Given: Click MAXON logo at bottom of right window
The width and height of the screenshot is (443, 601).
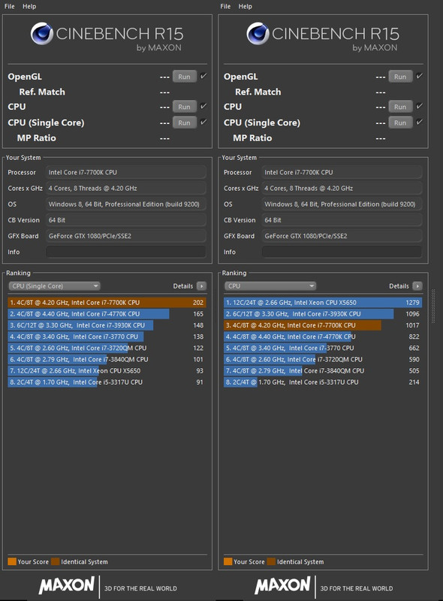Looking at the screenshot, I should [282, 585].
